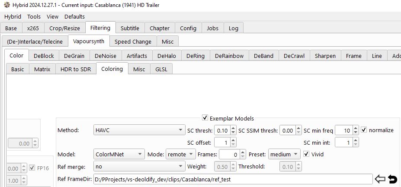Toggle the FP16 checkbox
Screen dimensions: 401x187
[32, 168]
